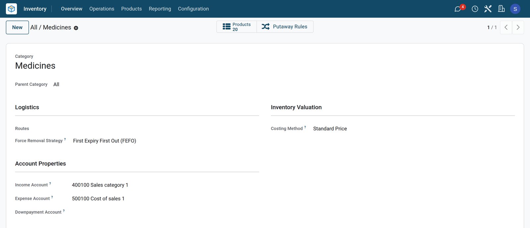This screenshot has height=228, width=530.
Task: Open the Operations menu
Action: pos(102,9)
